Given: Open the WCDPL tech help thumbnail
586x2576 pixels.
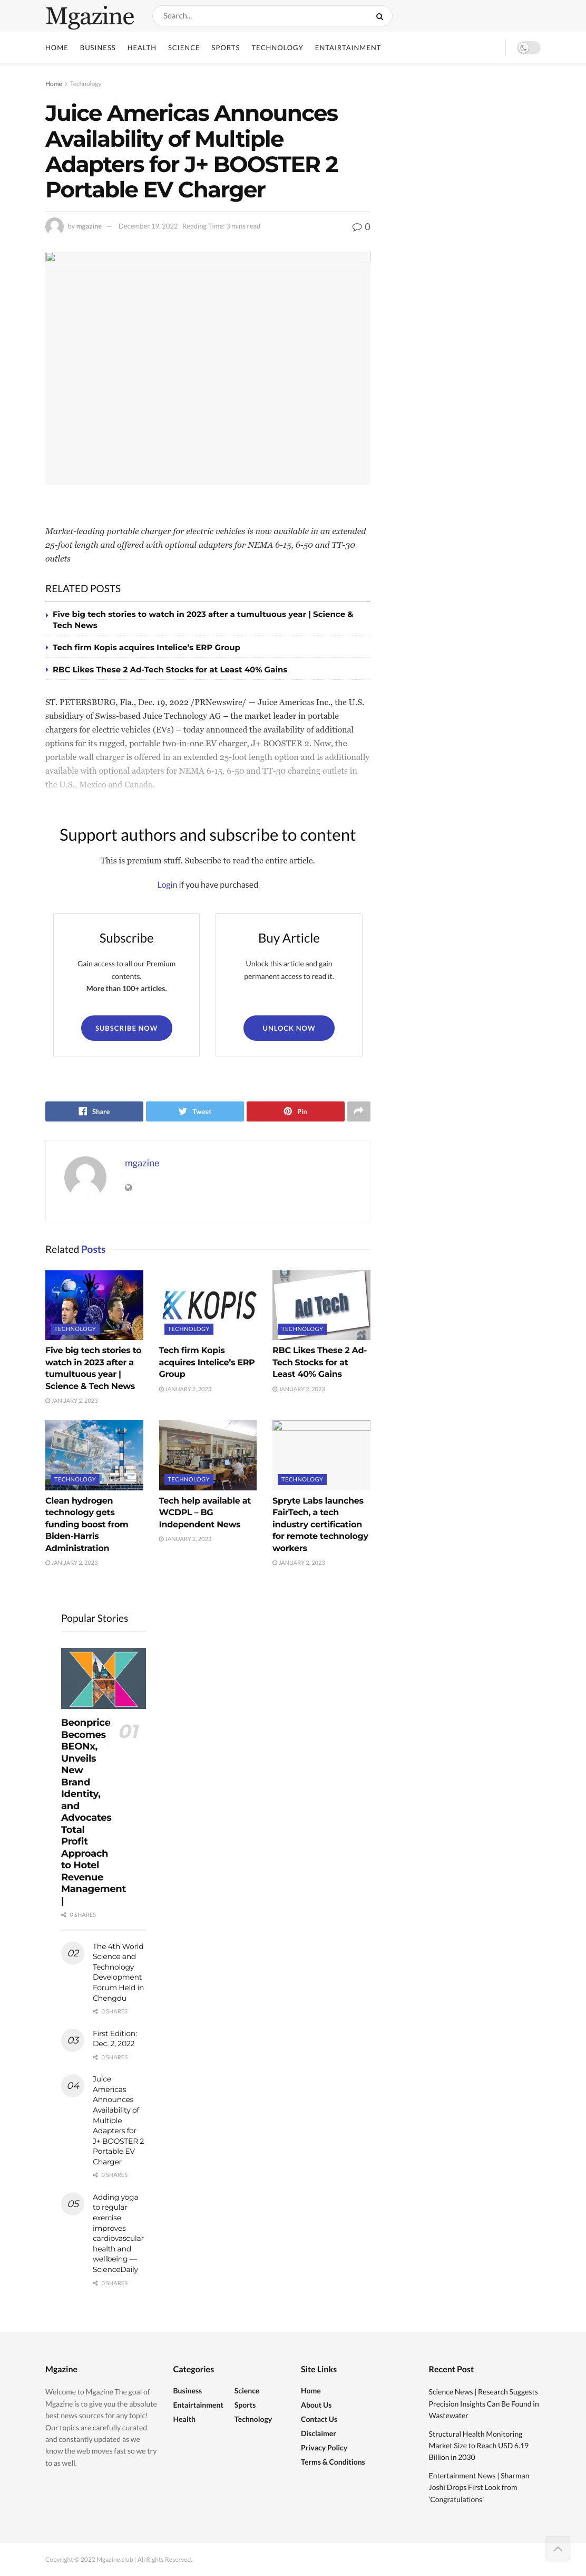Looking at the screenshot, I should pyautogui.click(x=208, y=1455).
